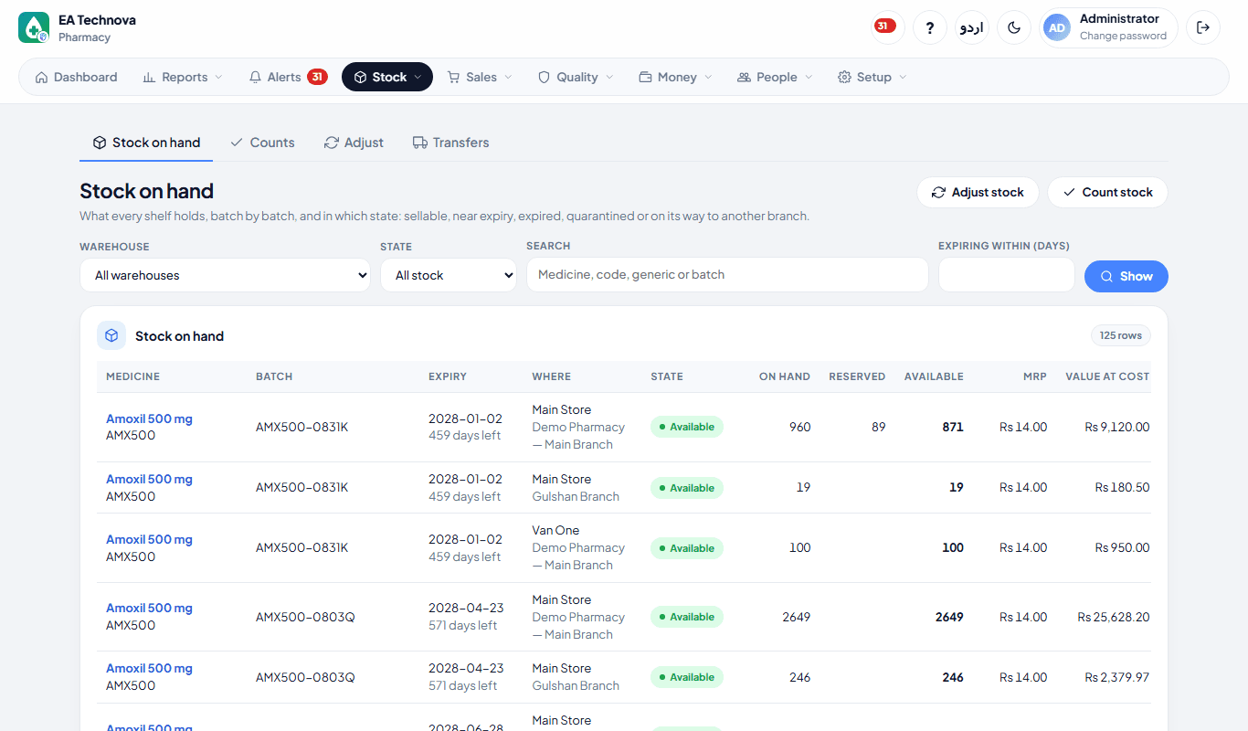Focus the medicine search field
Viewport: 1248px width, 731px height.
pyautogui.click(x=727, y=275)
